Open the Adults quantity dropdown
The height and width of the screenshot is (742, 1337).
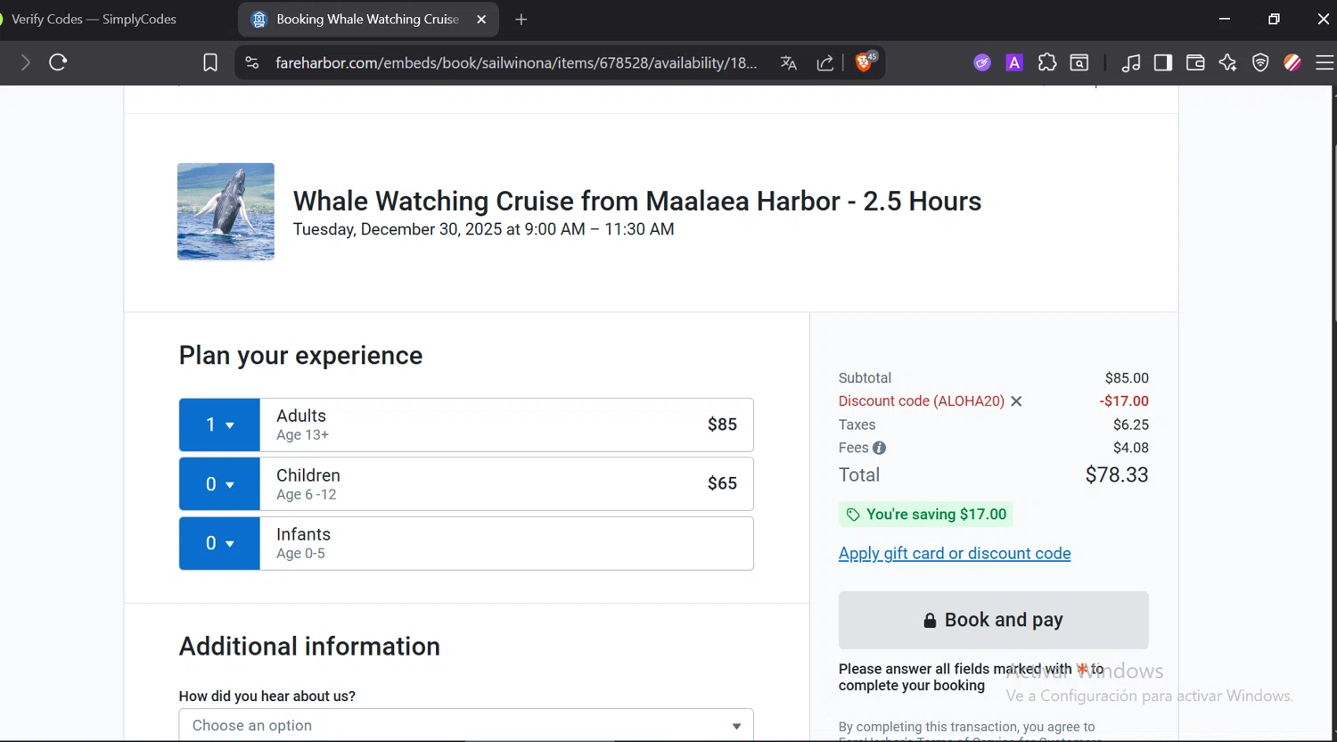(219, 425)
